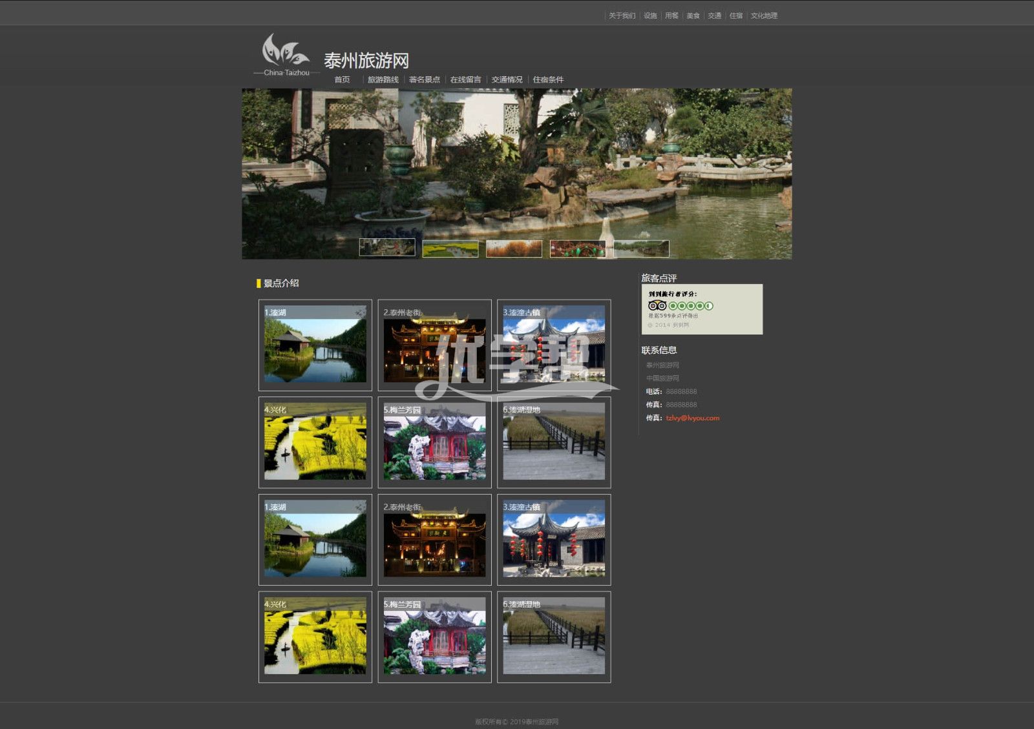Go to 旅游路线 in main navigation
This screenshot has height=729, width=1034.
click(383, 79)
